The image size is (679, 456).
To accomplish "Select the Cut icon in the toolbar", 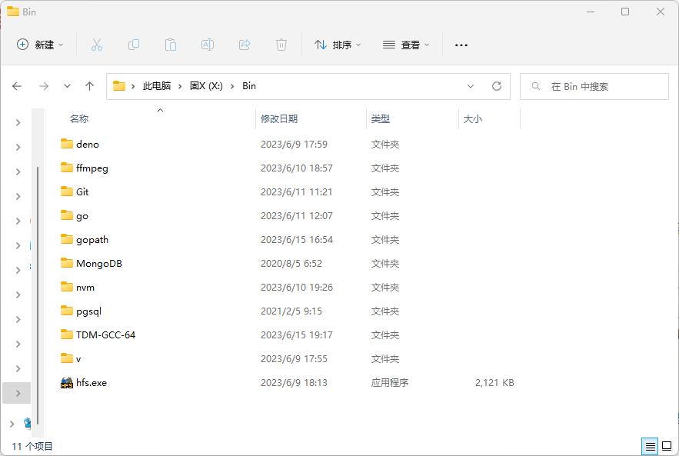I will click(96, 45).
